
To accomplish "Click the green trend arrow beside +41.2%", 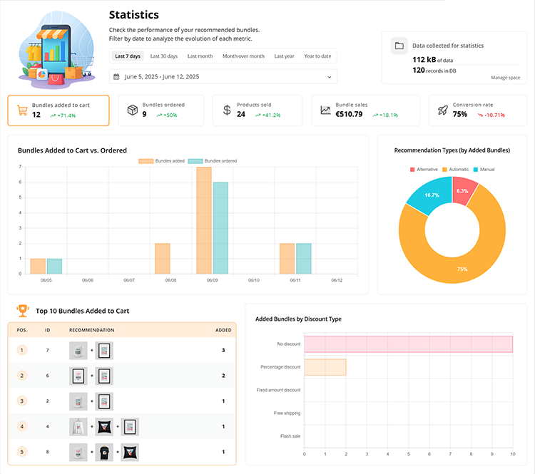I will (258, 115).
